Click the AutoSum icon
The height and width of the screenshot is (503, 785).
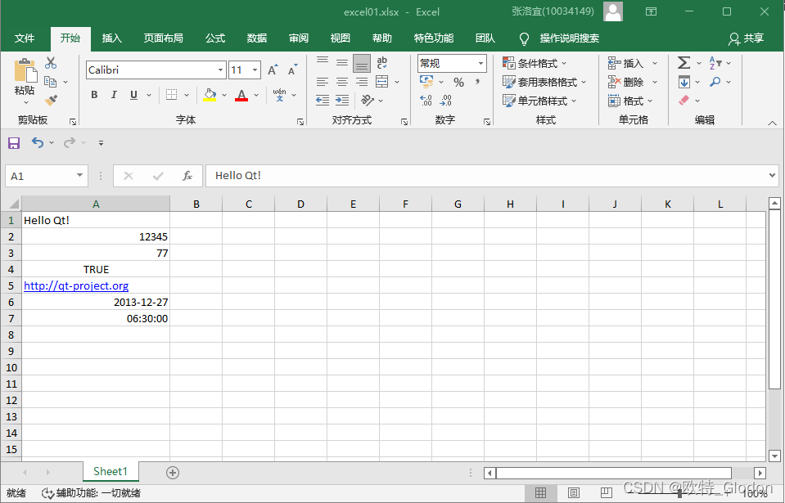684,63
